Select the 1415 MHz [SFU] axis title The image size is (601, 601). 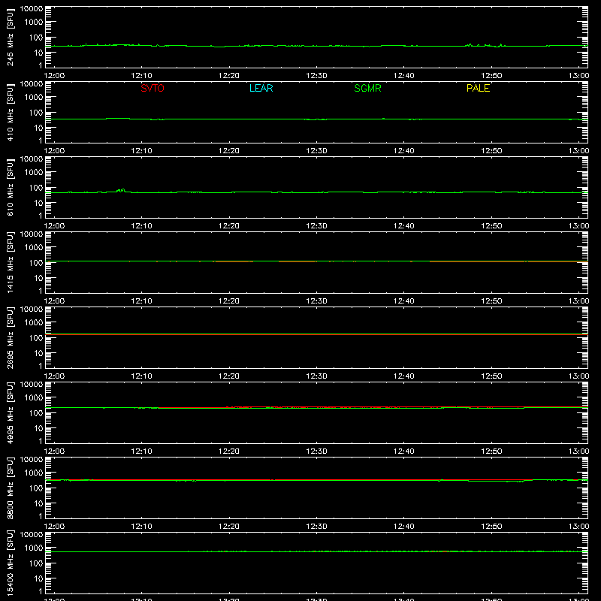11,262
